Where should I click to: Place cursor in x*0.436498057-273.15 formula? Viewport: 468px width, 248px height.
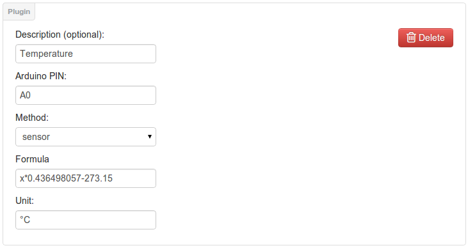coord(66,178)
